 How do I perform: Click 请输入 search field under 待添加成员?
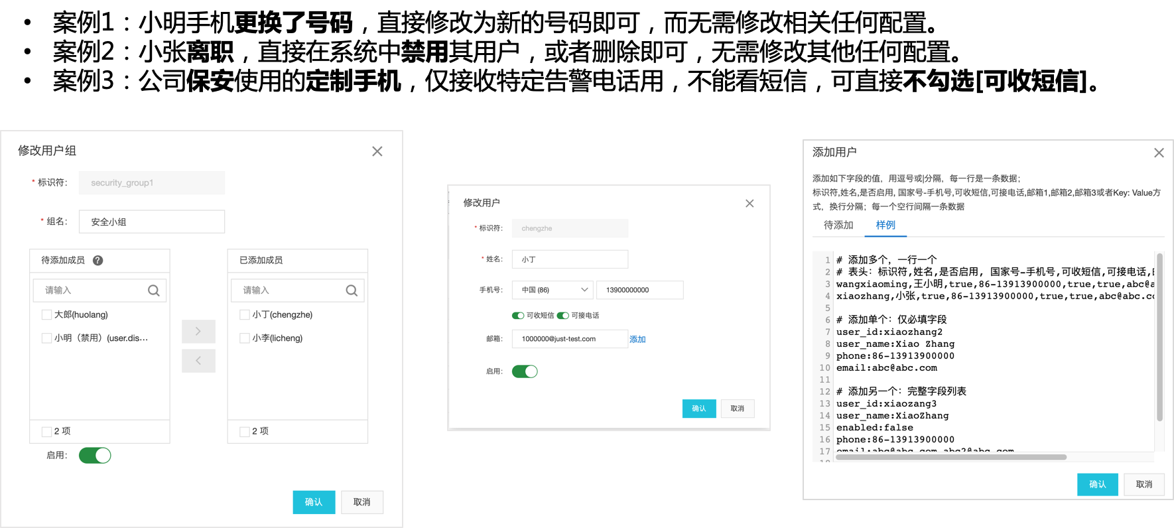point(99,290)
